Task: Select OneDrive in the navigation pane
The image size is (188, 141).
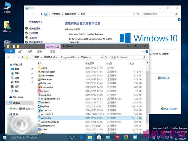Action: click(x=18, y=97)
